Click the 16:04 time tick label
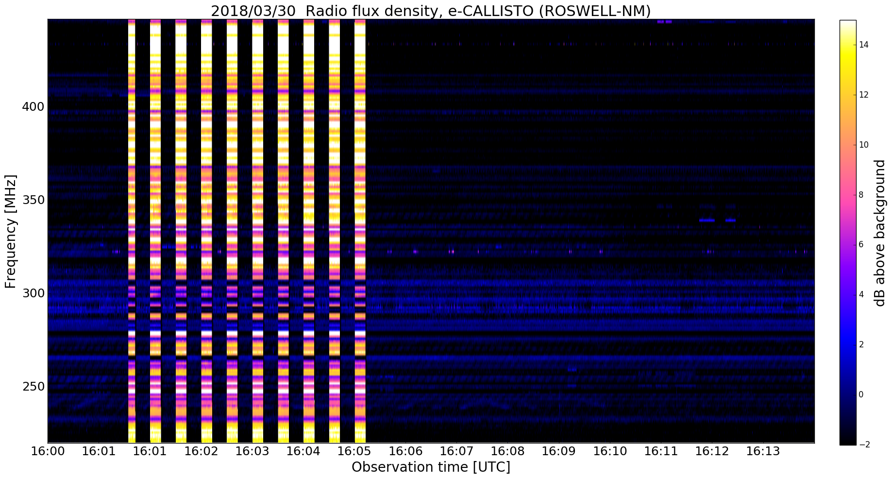Screen dimensions: 892x479 [303, 451]
